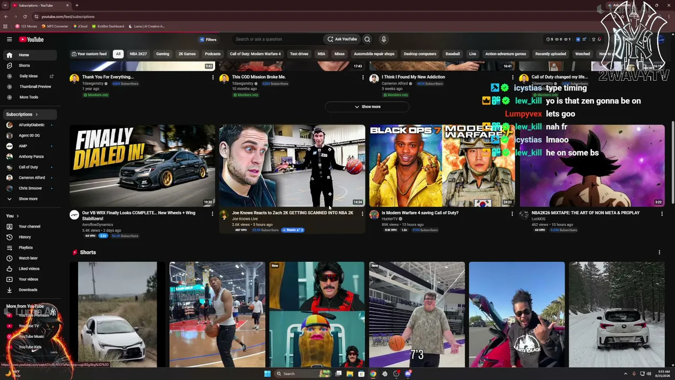The image size is (675, 380).
Task: Select the Podcasts filter chip
Action: [213, 54]
